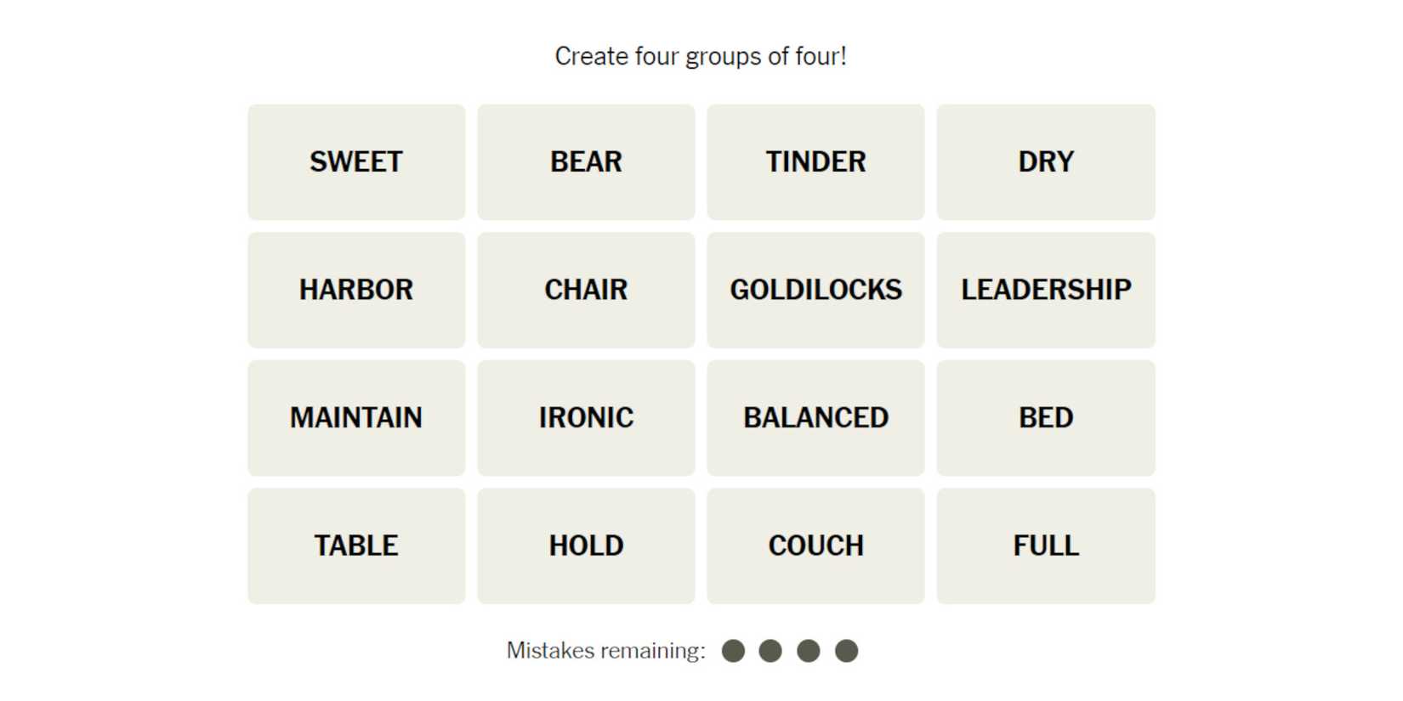This screenshot has height=701, width=1403.
Task: Click the FULL word tile
Action: [x=1045, y=546]
